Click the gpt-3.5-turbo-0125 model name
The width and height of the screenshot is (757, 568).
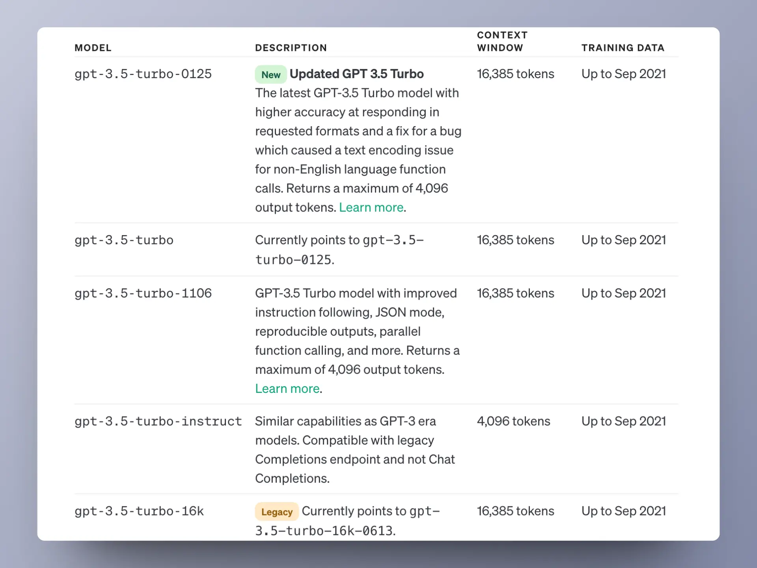pos(143,74)
